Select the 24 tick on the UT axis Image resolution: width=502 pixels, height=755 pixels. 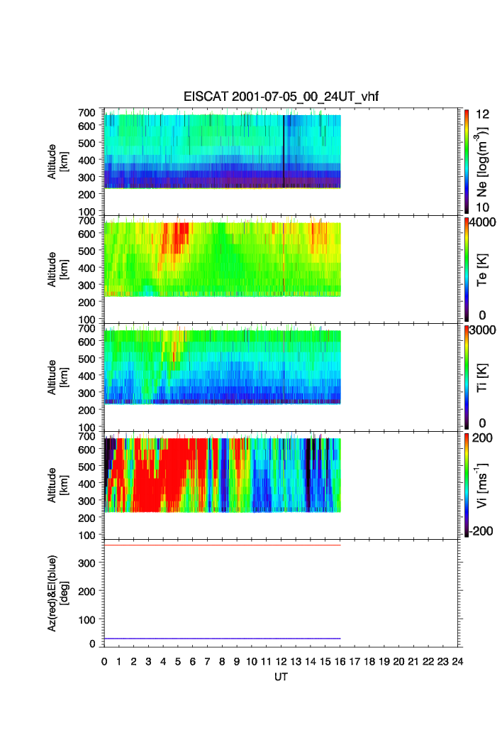[x=457, y=661]
